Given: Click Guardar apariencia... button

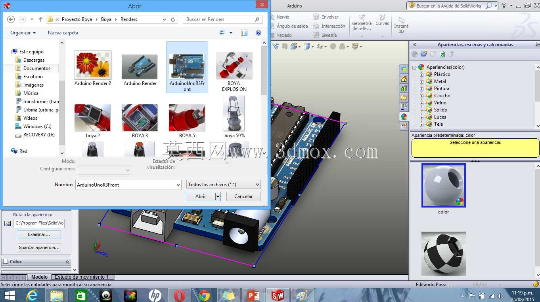Looking at the screenshot, I should click(x=39, y=247).
